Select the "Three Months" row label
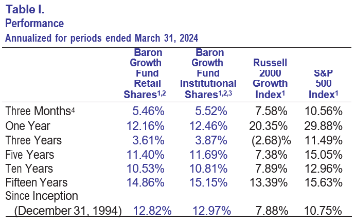Viewport: 355px width, 223px height. pos(38,112)
